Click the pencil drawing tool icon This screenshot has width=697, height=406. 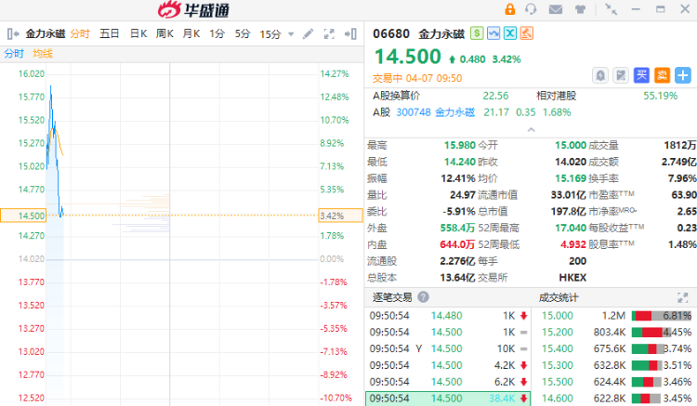pyautogui.click(x=309, y=34)
